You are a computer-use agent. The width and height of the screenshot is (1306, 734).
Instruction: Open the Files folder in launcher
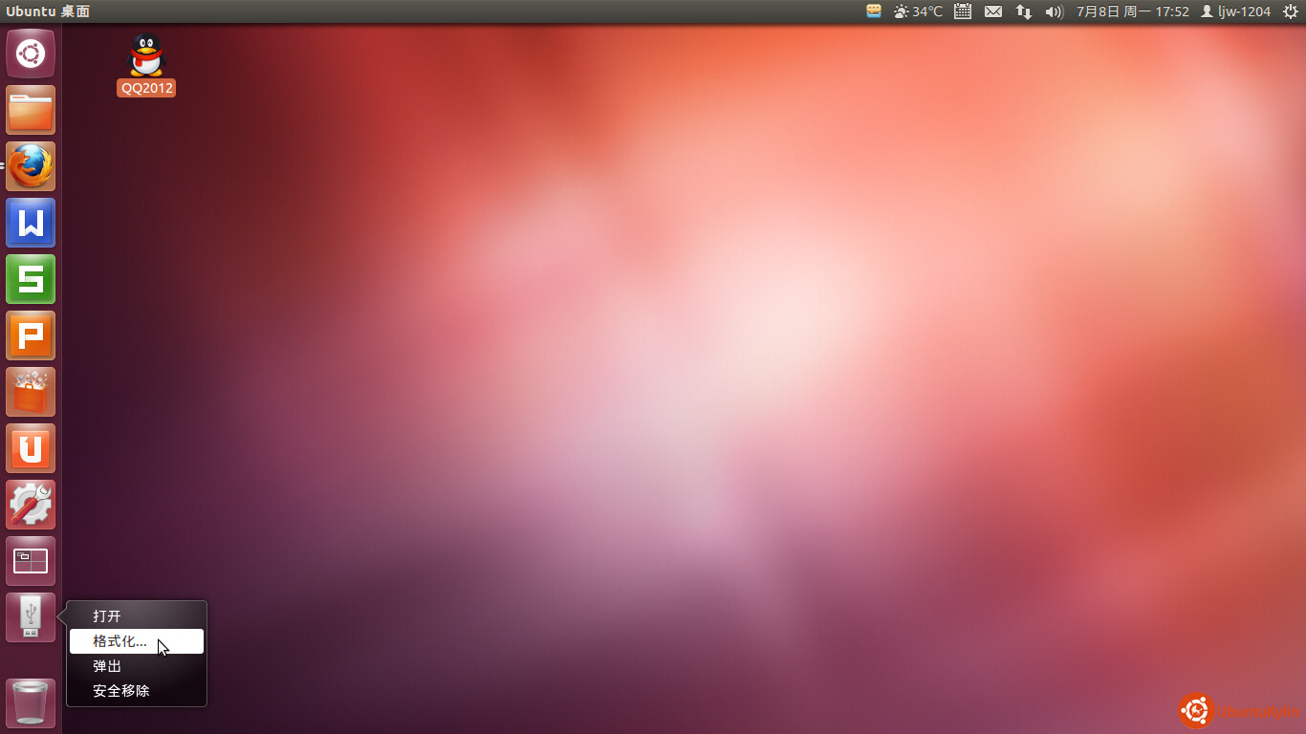point(31,110)
